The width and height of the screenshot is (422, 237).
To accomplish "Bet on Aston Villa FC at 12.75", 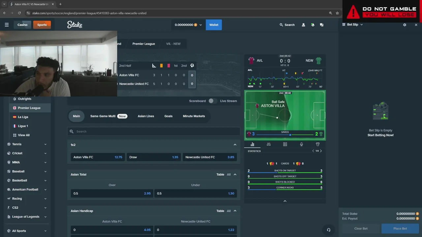I will (x=98, y=157).
